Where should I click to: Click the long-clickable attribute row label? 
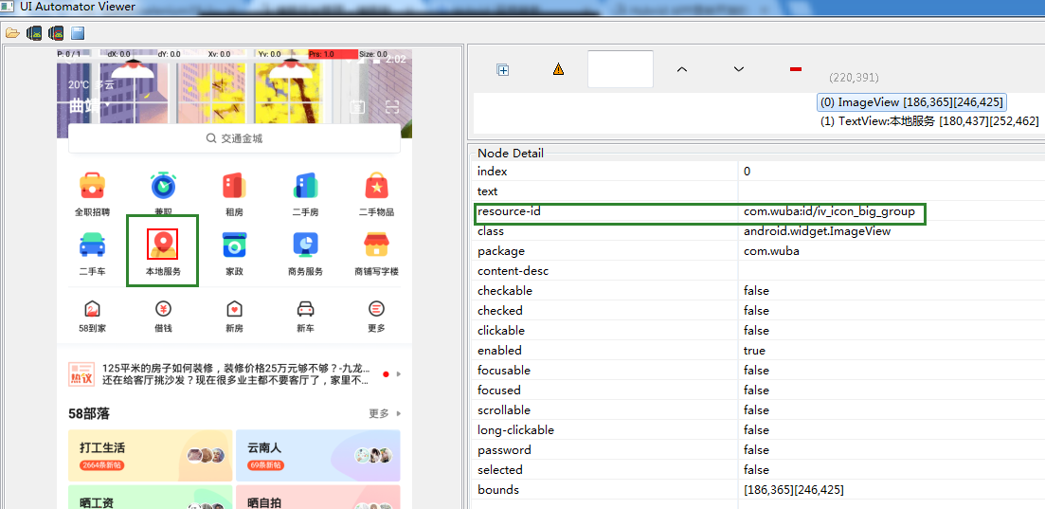coord(515,430)
